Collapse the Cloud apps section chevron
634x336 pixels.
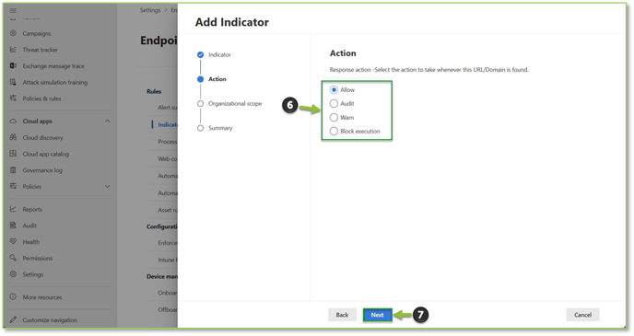pyautogui.click(x=107, y=122)
